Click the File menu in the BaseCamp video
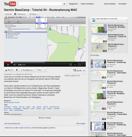 (x=17, y=17)
